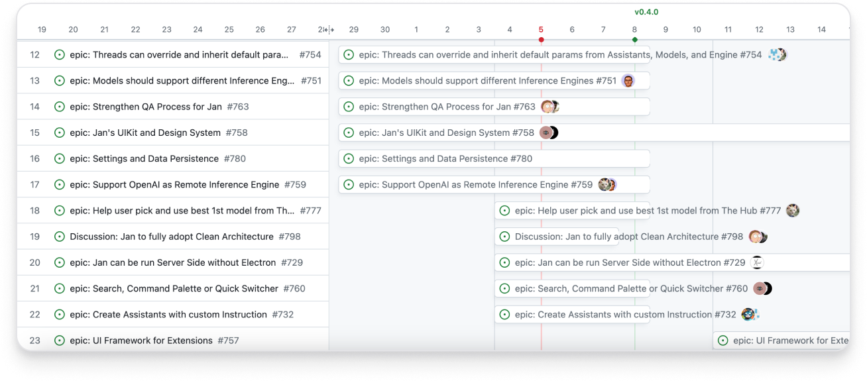Click today's date marker 5 in timeline
This screenshot has width=867, height=381.
(x=541, y=30)
